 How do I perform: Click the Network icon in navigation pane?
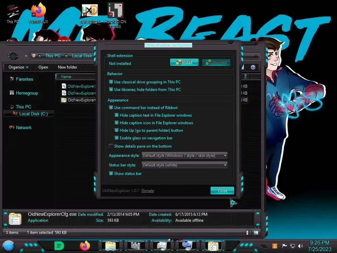[x=12, y=127]
